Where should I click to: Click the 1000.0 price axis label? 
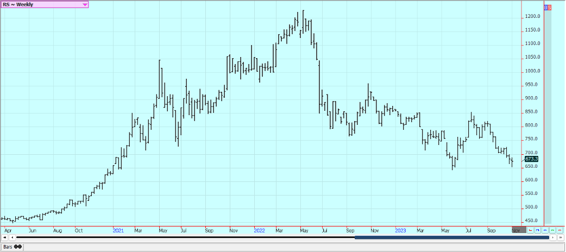[x=533, y=71]
